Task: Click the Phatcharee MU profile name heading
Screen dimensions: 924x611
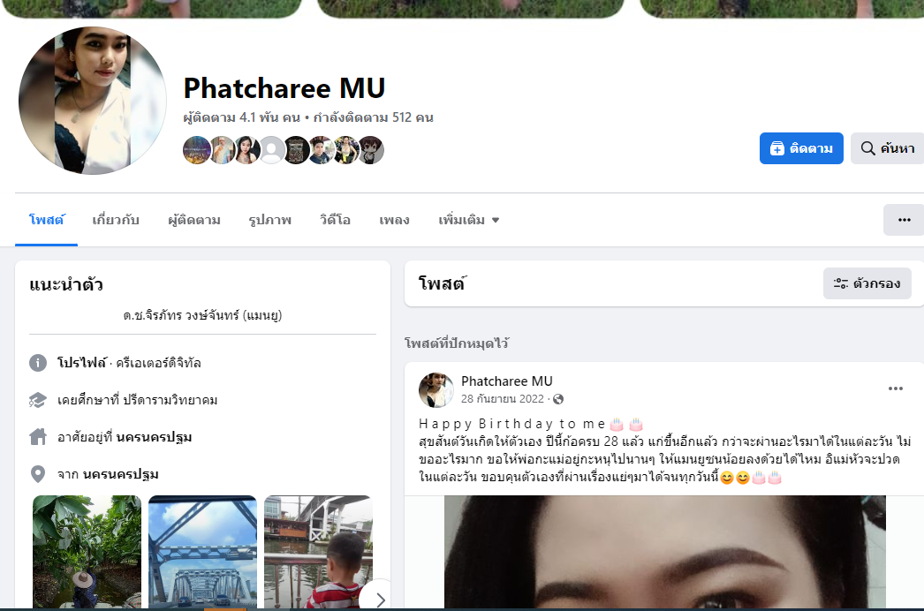Action: point(284,88)
